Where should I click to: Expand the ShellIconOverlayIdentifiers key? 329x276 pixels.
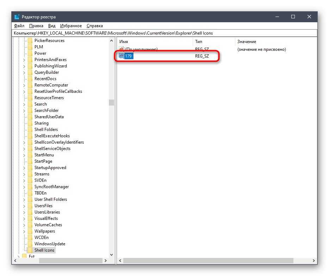(x=24, y=143)
